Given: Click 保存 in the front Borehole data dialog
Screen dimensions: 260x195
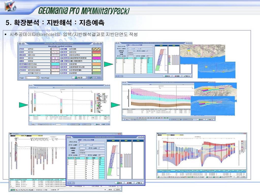Looking at the screenshot, I should coord(119,183).
